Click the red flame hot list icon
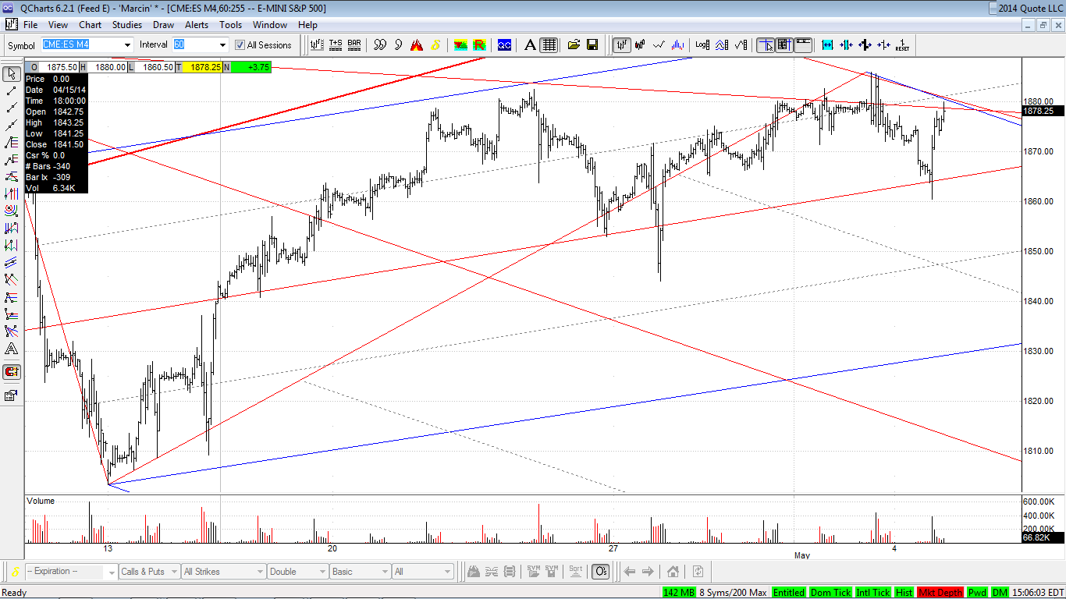1066x599 pixels. pos(418,45)
